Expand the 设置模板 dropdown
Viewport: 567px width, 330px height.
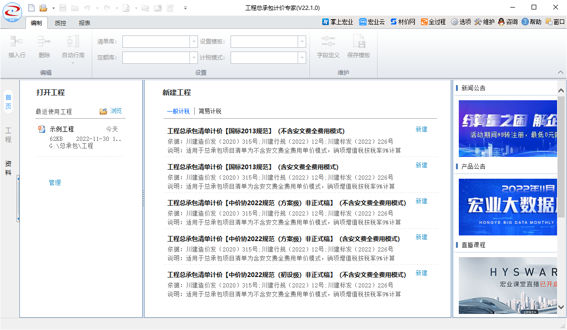(x=302, y=42)
